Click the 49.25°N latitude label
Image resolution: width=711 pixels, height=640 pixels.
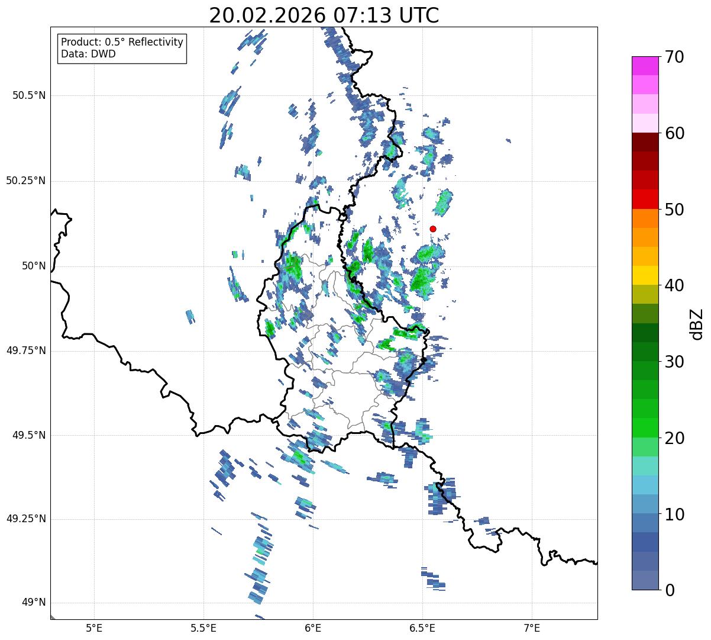click(26, 519)
